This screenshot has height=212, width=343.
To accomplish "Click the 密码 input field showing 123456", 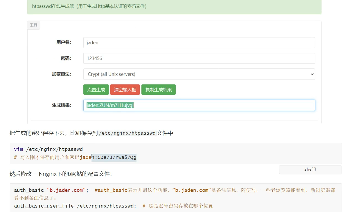I will pos(199,58).
